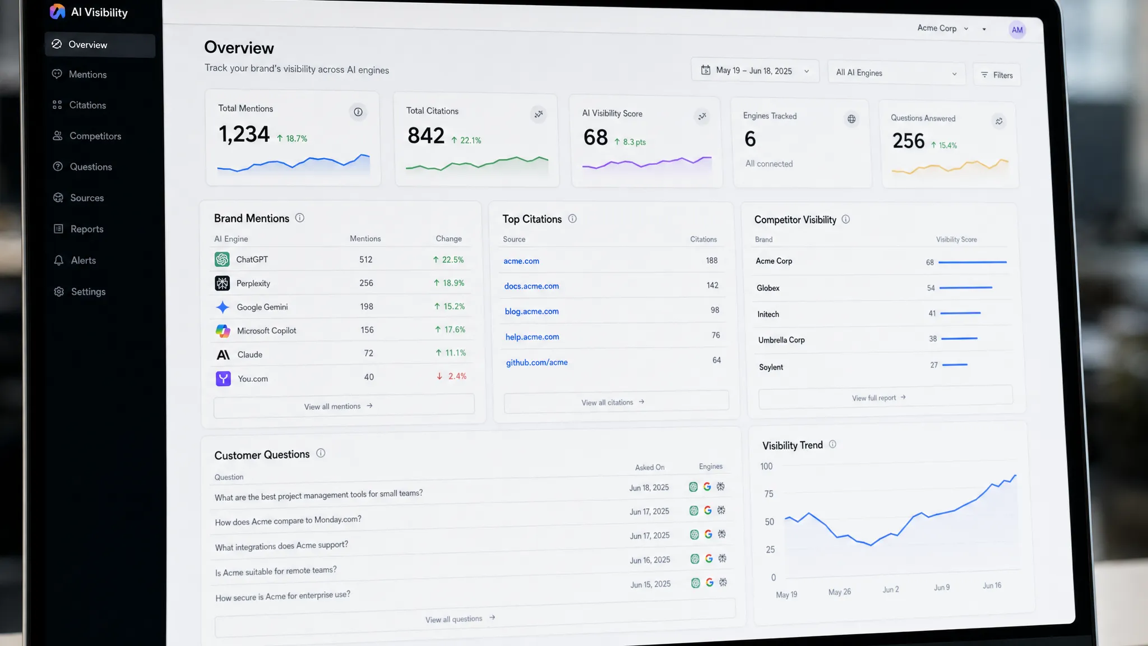This screenshot has height=646, width=1148.
Task: Show info for Competitor Visibility panel
Action: [846, 219]
